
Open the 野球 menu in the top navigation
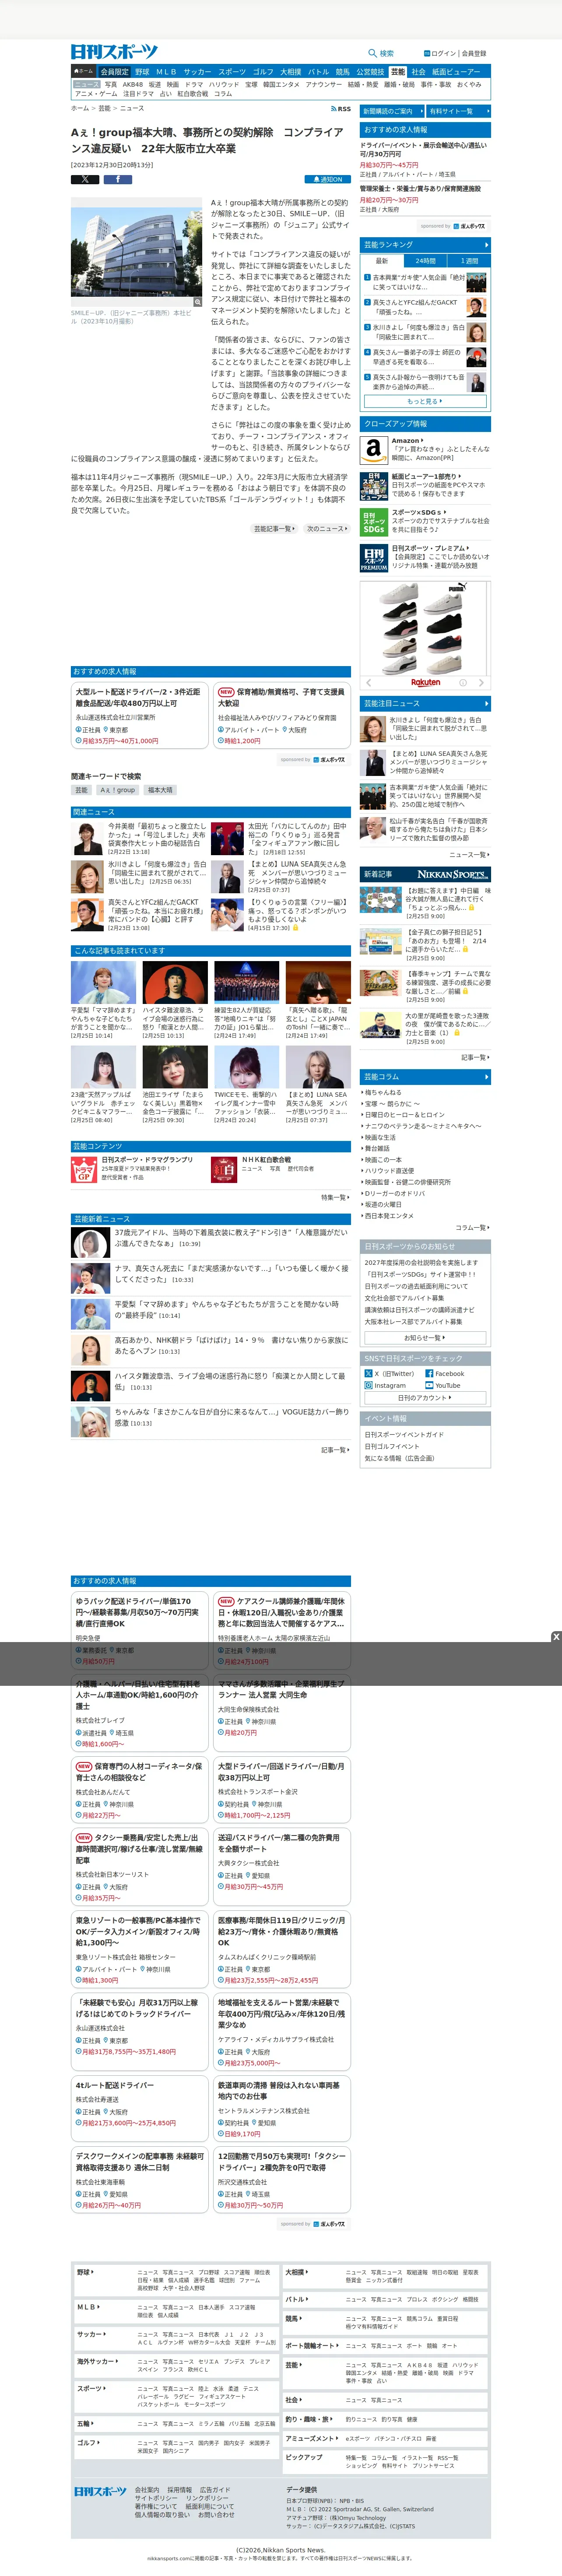pos(142,72)
